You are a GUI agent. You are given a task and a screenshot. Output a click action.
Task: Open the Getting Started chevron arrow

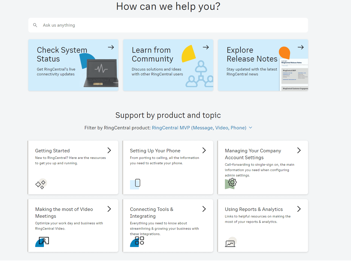tap(109, 150)
